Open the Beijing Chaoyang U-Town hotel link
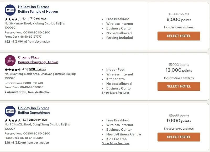This screenshot has width=210, height=152. [38, 62]
